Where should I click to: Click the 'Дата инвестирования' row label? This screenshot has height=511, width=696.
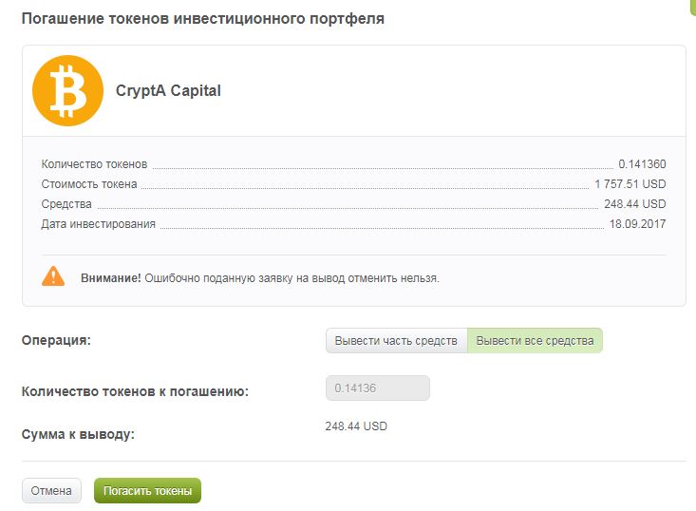click(99, 224)
